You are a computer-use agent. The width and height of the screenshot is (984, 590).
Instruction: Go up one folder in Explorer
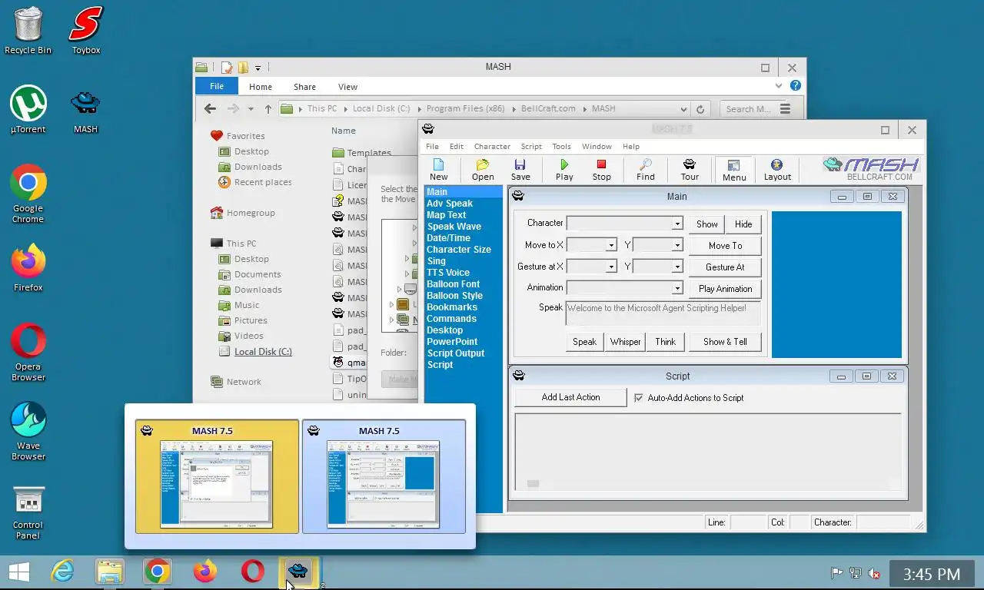coord(268,109)
